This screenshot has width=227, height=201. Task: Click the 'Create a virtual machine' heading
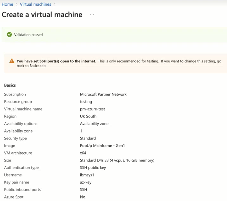coord(42,15)
